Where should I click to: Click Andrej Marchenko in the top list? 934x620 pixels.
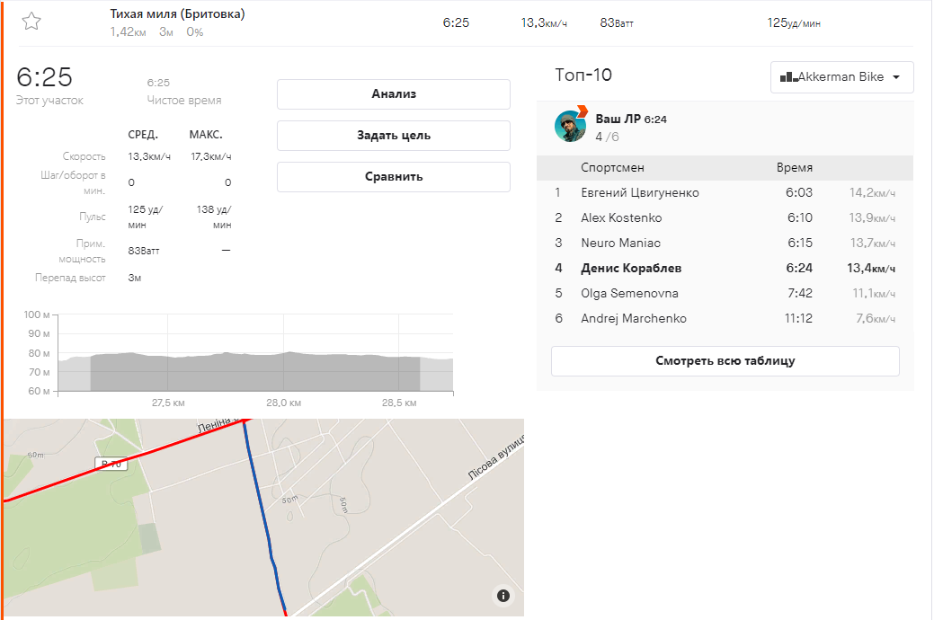(x=633, y=319)
